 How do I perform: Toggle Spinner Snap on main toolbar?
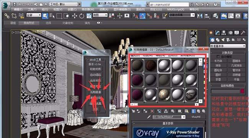point(156,16)
